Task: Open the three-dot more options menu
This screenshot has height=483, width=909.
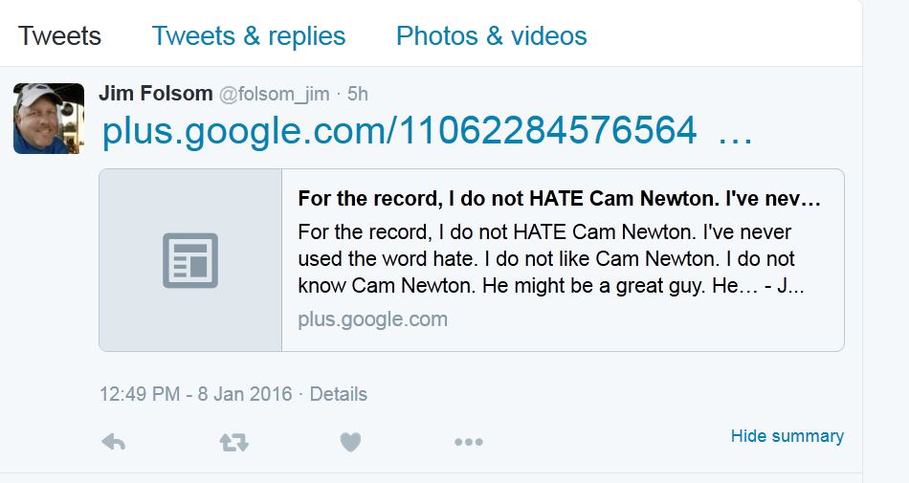Action: [469, 442]
